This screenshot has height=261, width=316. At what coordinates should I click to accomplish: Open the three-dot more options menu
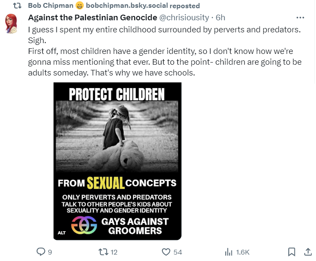(300, 18)
